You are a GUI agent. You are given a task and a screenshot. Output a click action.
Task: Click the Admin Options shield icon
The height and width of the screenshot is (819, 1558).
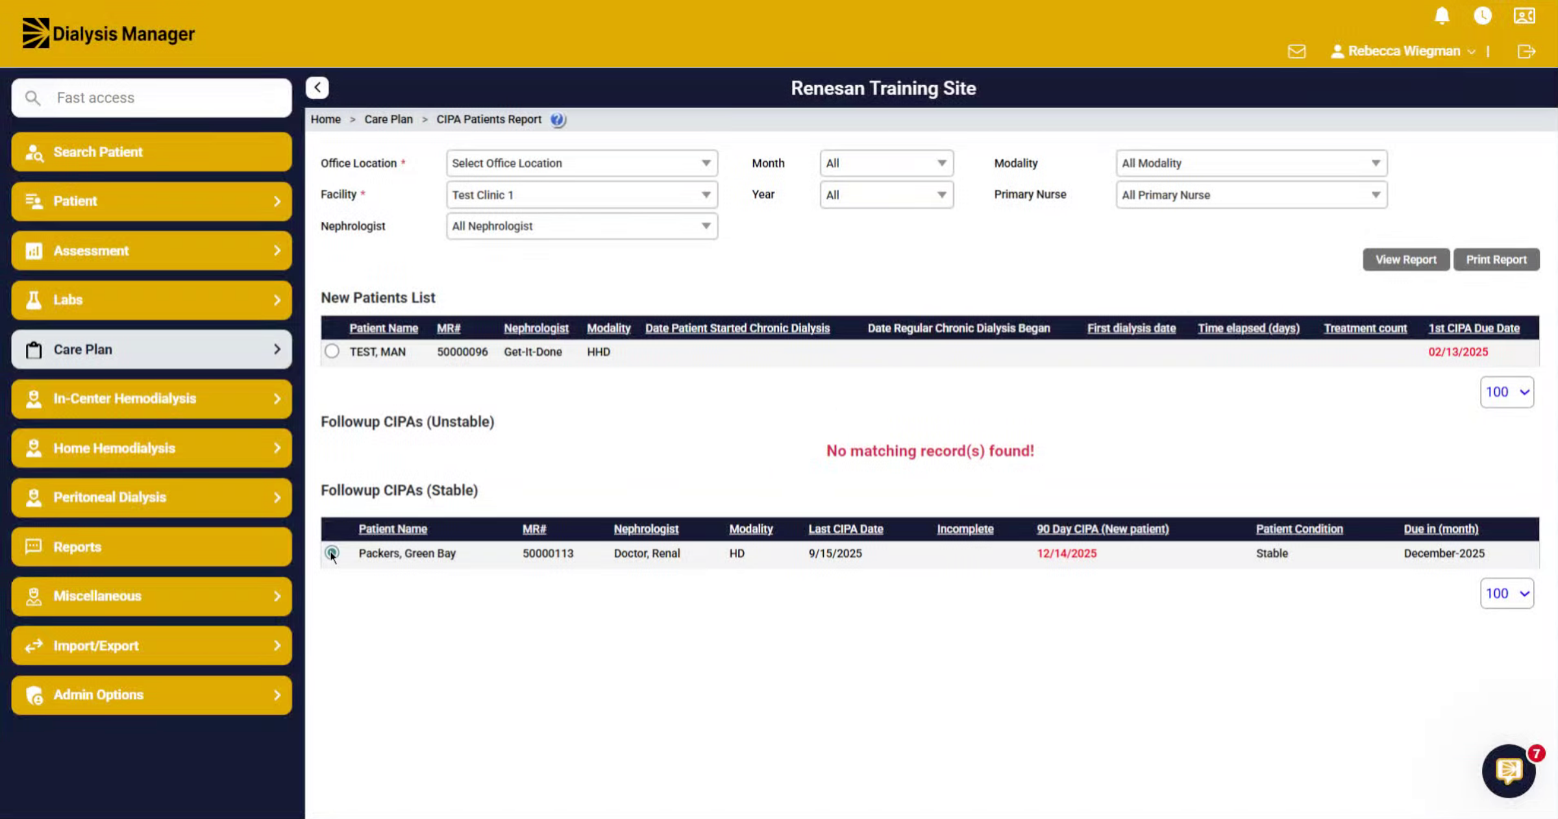34,695
